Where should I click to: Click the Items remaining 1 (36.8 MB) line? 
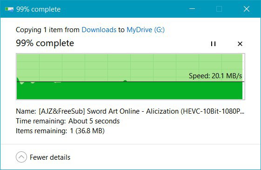point(60,131)
